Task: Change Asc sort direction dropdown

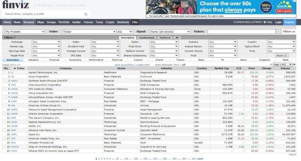Action: pos(125,32)
